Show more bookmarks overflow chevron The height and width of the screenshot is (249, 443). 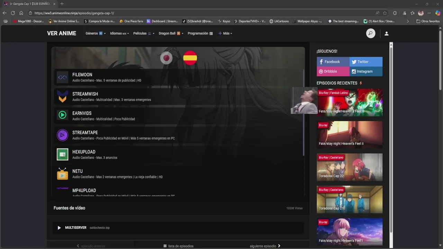408,21
